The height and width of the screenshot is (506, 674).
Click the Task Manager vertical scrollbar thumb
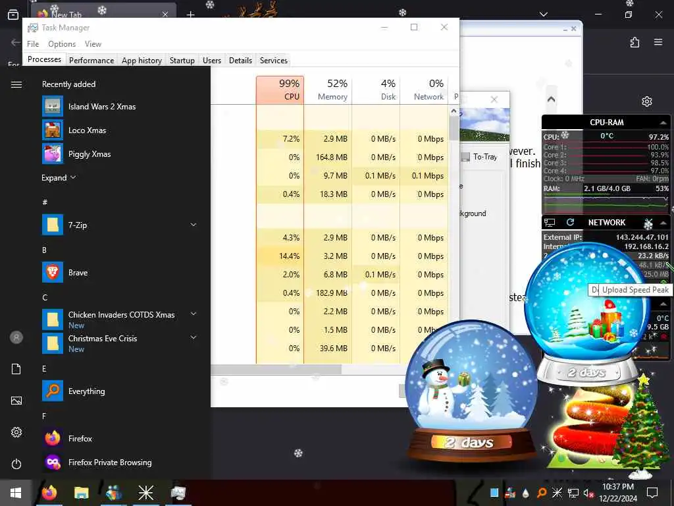tap(454, 128)
